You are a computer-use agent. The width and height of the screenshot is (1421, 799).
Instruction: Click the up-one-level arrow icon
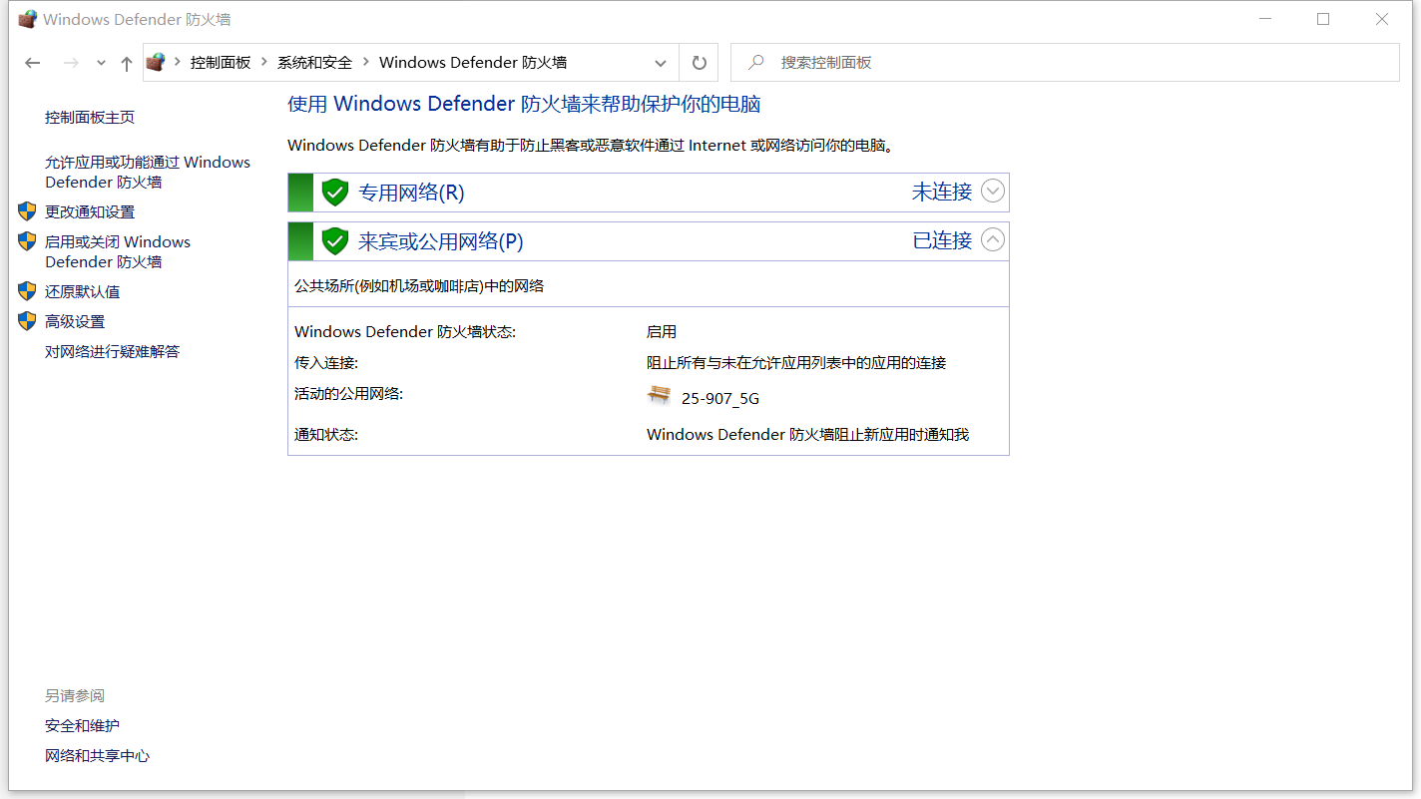(x=126, y=63)
